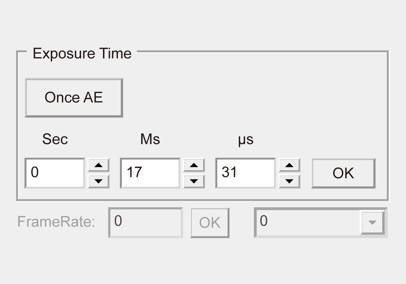Decrement the Ms value using down arrow
406x284 pixels.
194,181
